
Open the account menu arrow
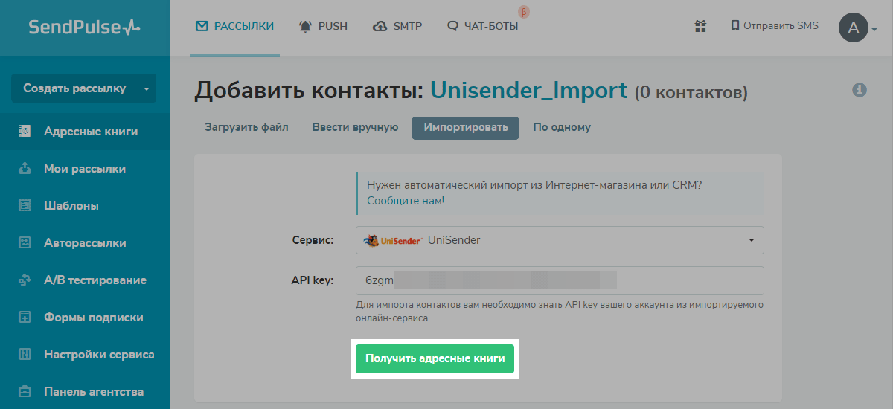(874, 30)
